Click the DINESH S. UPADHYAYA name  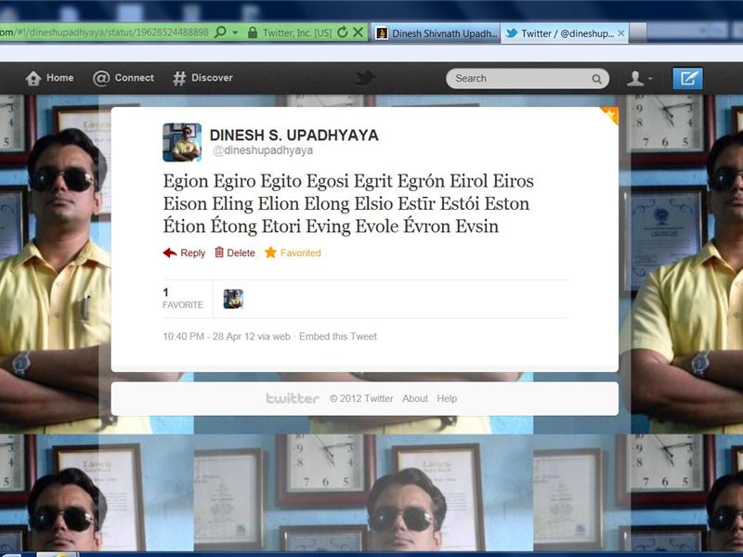click(x=293, y=136)
